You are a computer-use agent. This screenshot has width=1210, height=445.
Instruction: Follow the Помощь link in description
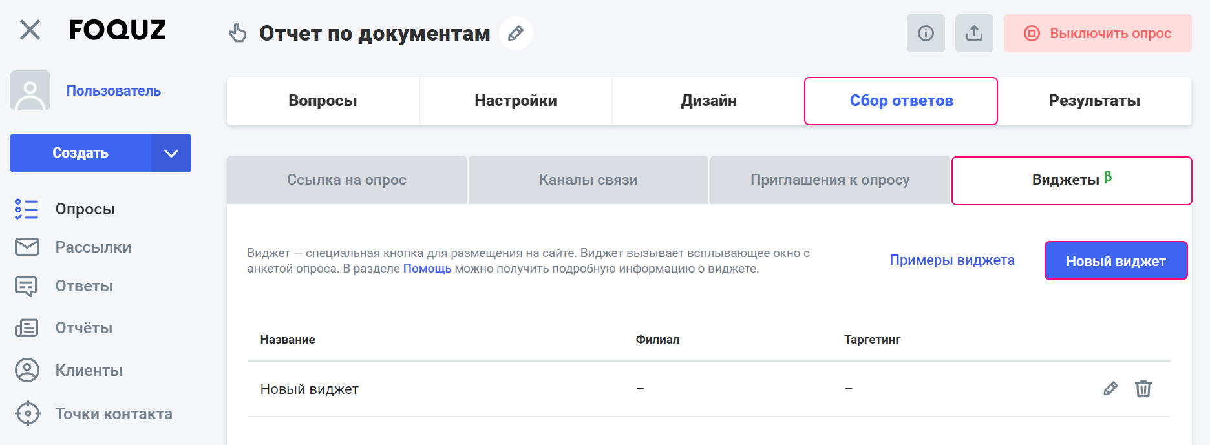pyautogui.click(x=427, y=269)
